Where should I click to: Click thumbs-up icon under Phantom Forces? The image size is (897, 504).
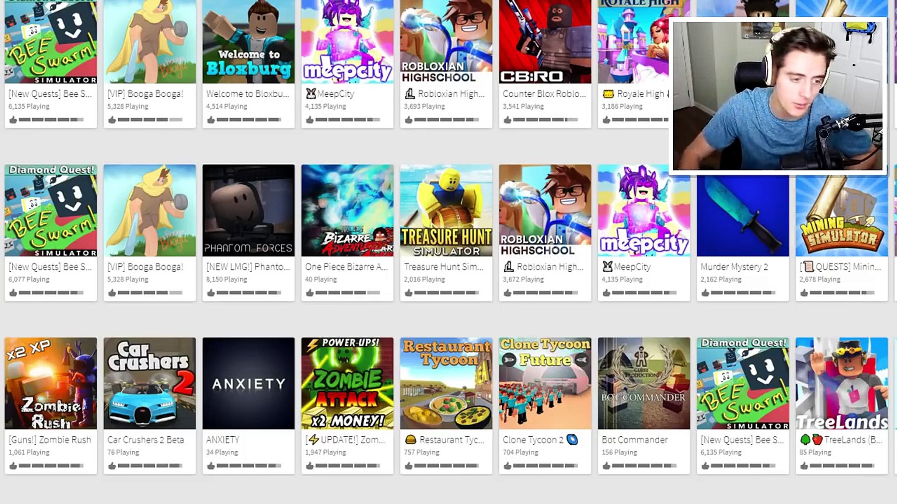click(x=211, y=293)
